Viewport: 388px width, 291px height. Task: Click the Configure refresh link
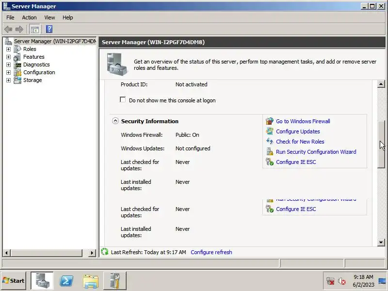pyautogui.click(x=211, y=252)
